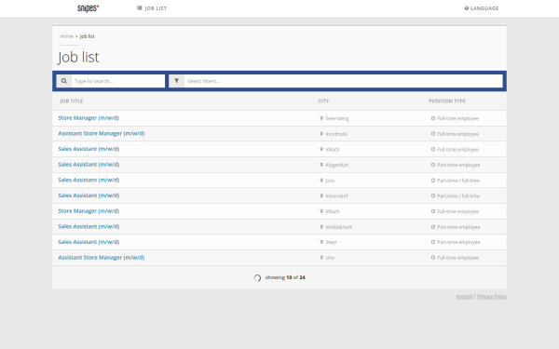Select the city text Steyr
Viewport: 559px width, 349px height.
[331, 243]
